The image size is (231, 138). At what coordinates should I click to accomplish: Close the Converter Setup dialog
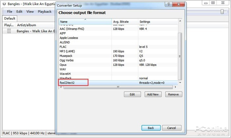click(179, 4)
